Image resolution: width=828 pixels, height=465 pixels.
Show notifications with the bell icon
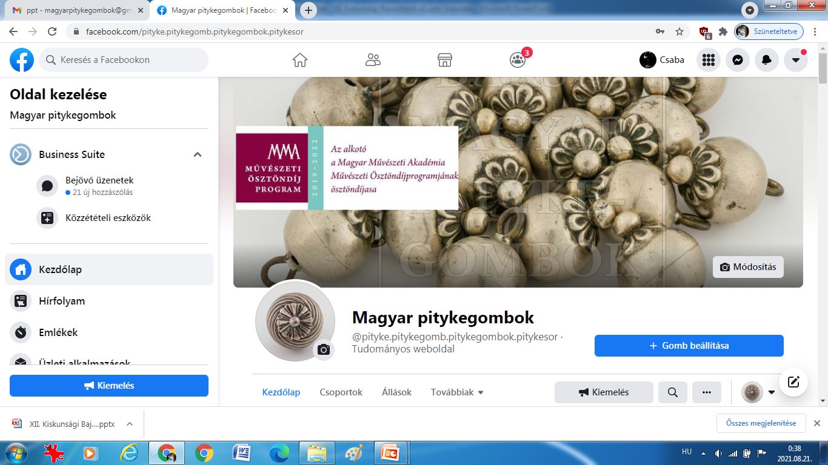click(x=767, y=60)
